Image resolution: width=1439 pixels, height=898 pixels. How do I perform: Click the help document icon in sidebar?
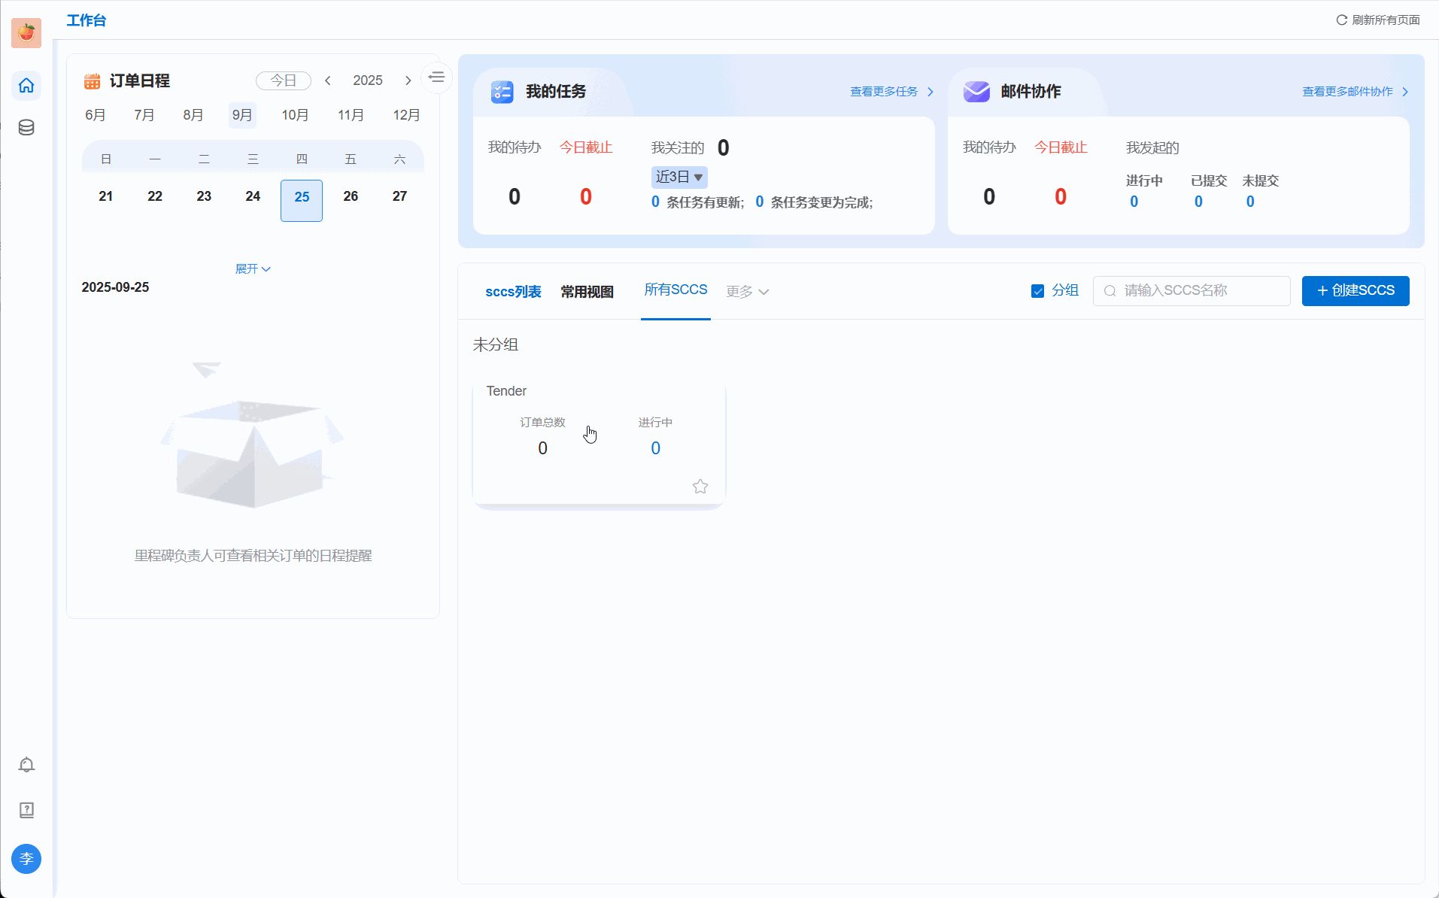coord(26,810)
